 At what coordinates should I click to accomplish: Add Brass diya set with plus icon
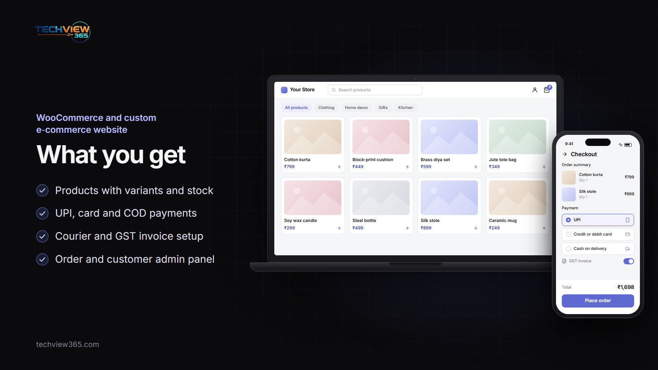[476, 167]
